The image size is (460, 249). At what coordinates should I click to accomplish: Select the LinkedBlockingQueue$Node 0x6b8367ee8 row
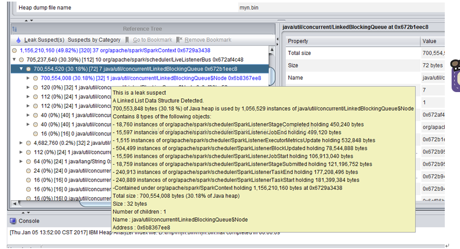click(151, 78)
